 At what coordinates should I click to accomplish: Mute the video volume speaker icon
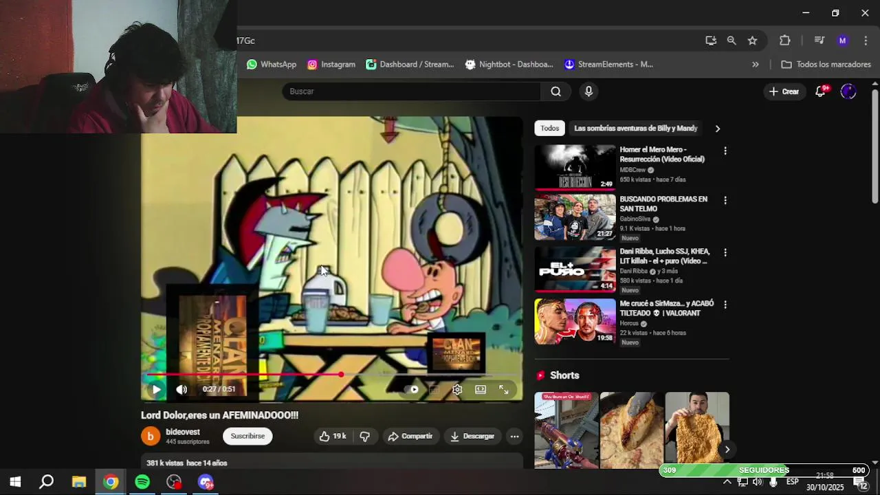point(181,389)
